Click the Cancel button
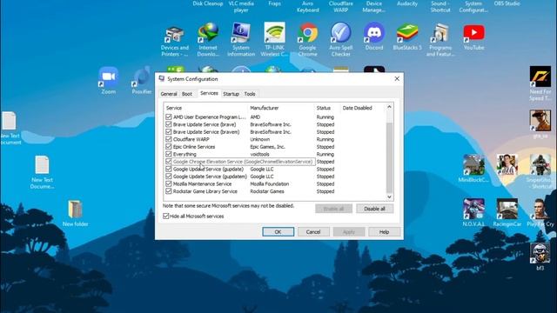557x313 pixels. click(313, 232)
